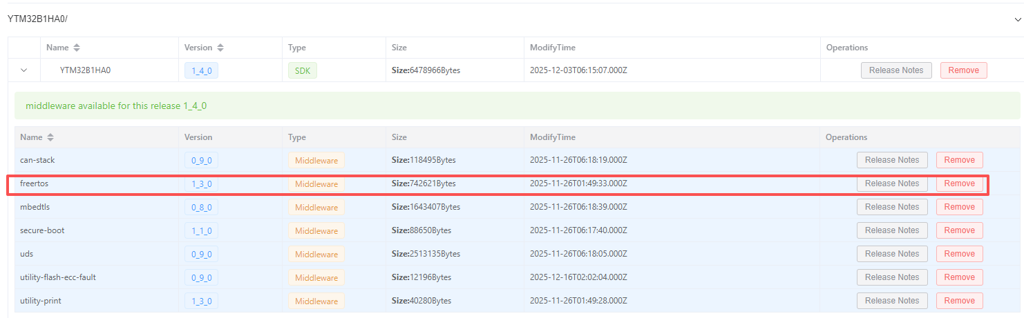This screenshot has height=318, width=1024.
Task: Click the freertos 1_3_0 version tag
Action: (x=201, y=184)
